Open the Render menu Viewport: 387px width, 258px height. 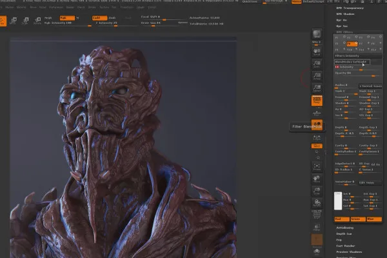click(x=70, y=7)
